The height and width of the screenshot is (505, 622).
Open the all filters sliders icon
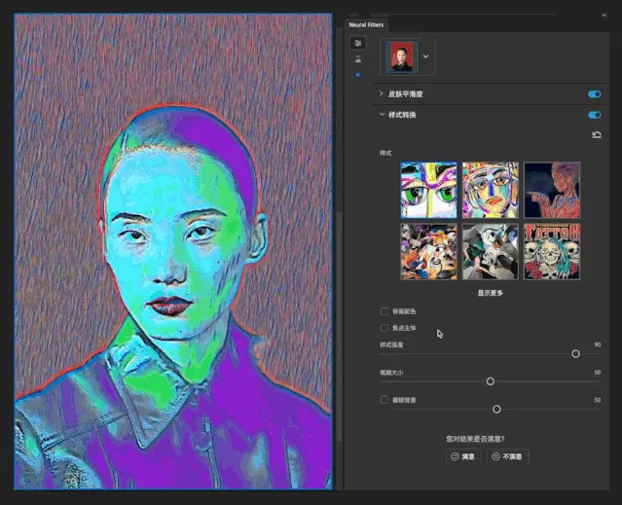pos(358,43)
